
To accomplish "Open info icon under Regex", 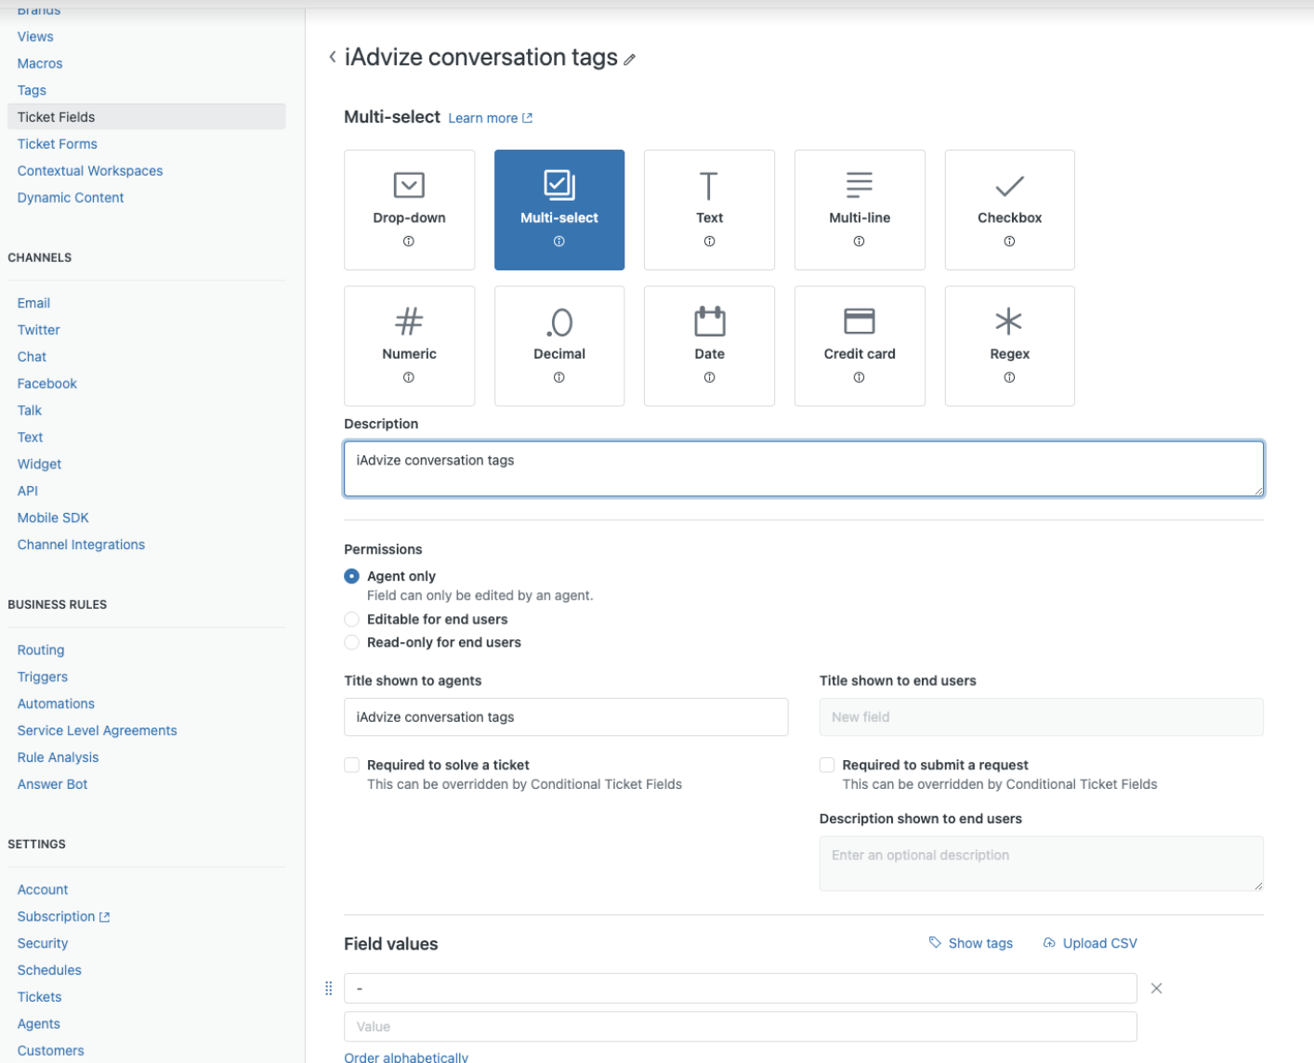I will tap(1009, 377).
